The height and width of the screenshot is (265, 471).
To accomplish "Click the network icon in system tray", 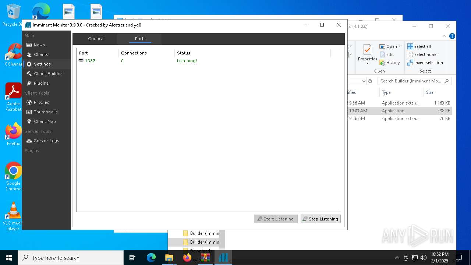I will point(414,258).
